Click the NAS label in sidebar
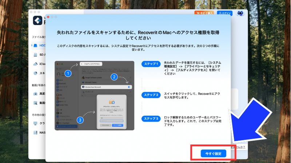The height and width of the screenshot is (163, 291). 42,133
